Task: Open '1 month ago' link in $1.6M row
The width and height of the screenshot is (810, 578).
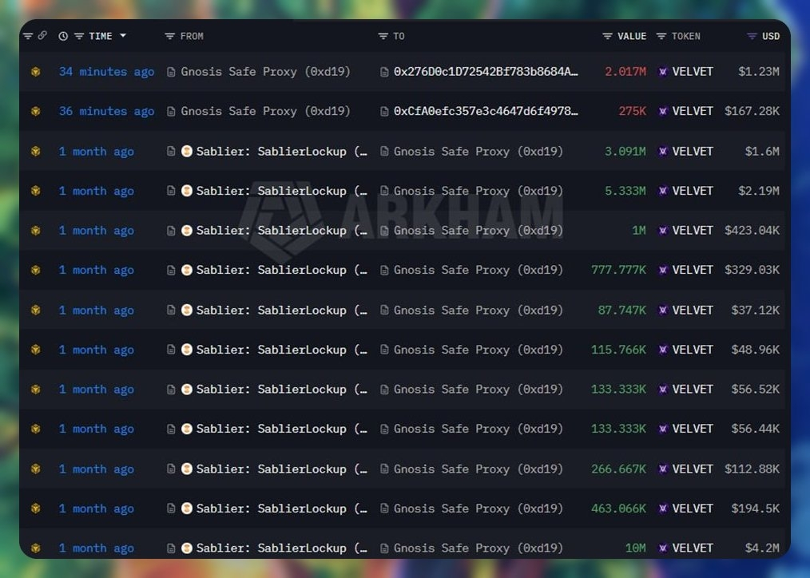Action: pos(97,151)
